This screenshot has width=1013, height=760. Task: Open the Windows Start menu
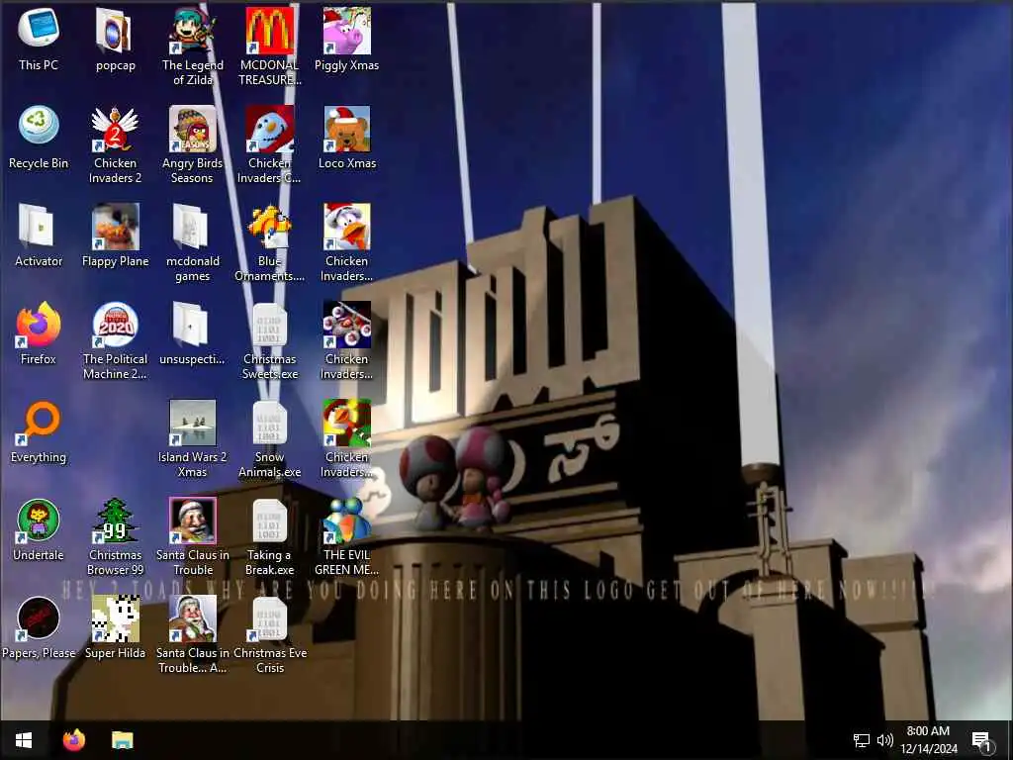point(24,740)
